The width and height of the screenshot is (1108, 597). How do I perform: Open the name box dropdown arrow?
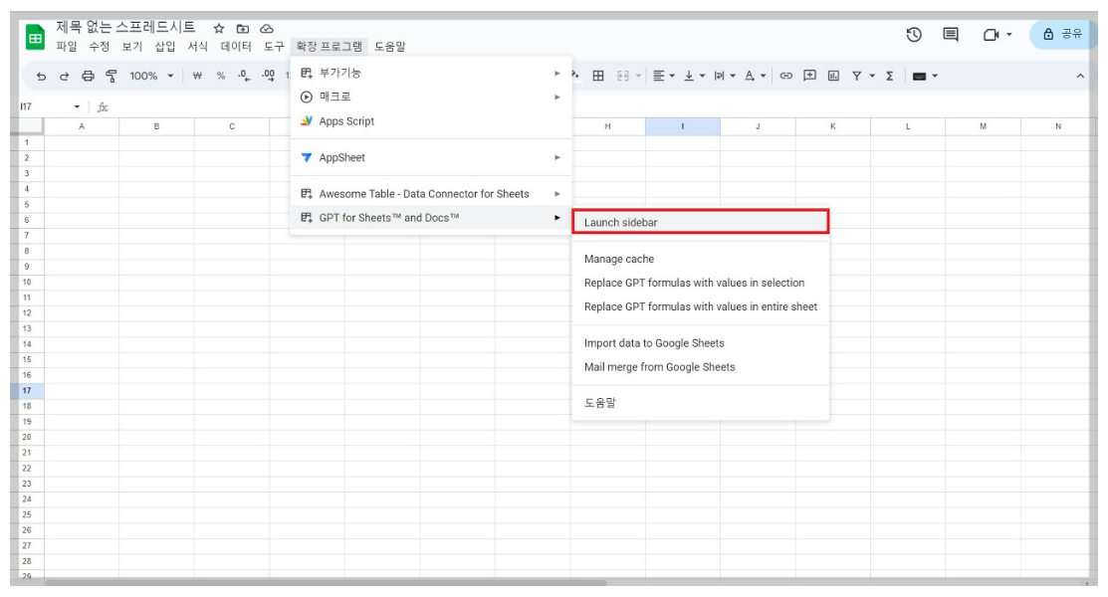77,106
